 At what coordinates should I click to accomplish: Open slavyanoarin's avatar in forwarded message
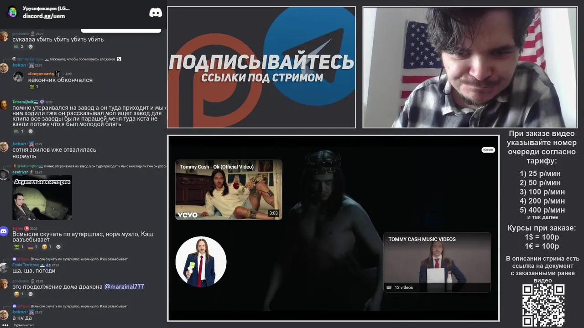18,77
